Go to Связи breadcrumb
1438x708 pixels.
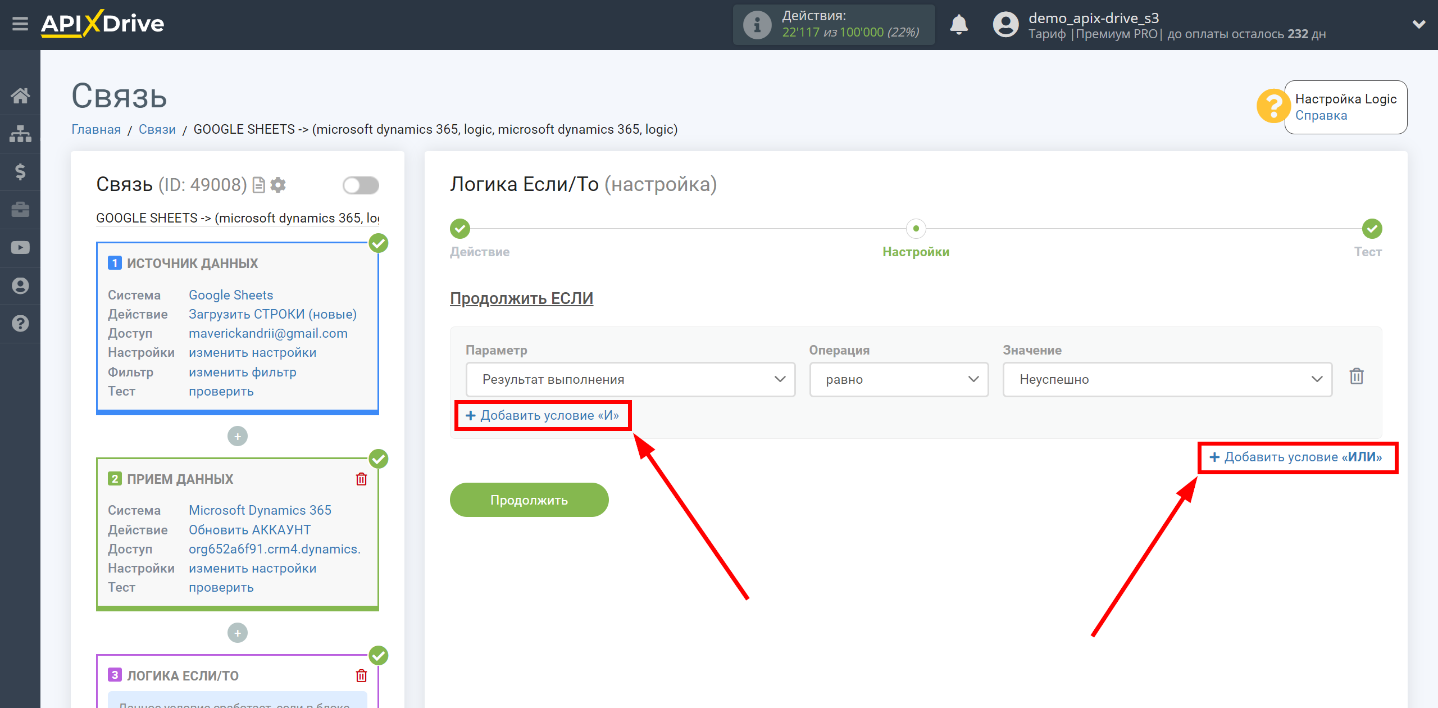point(157,129)
